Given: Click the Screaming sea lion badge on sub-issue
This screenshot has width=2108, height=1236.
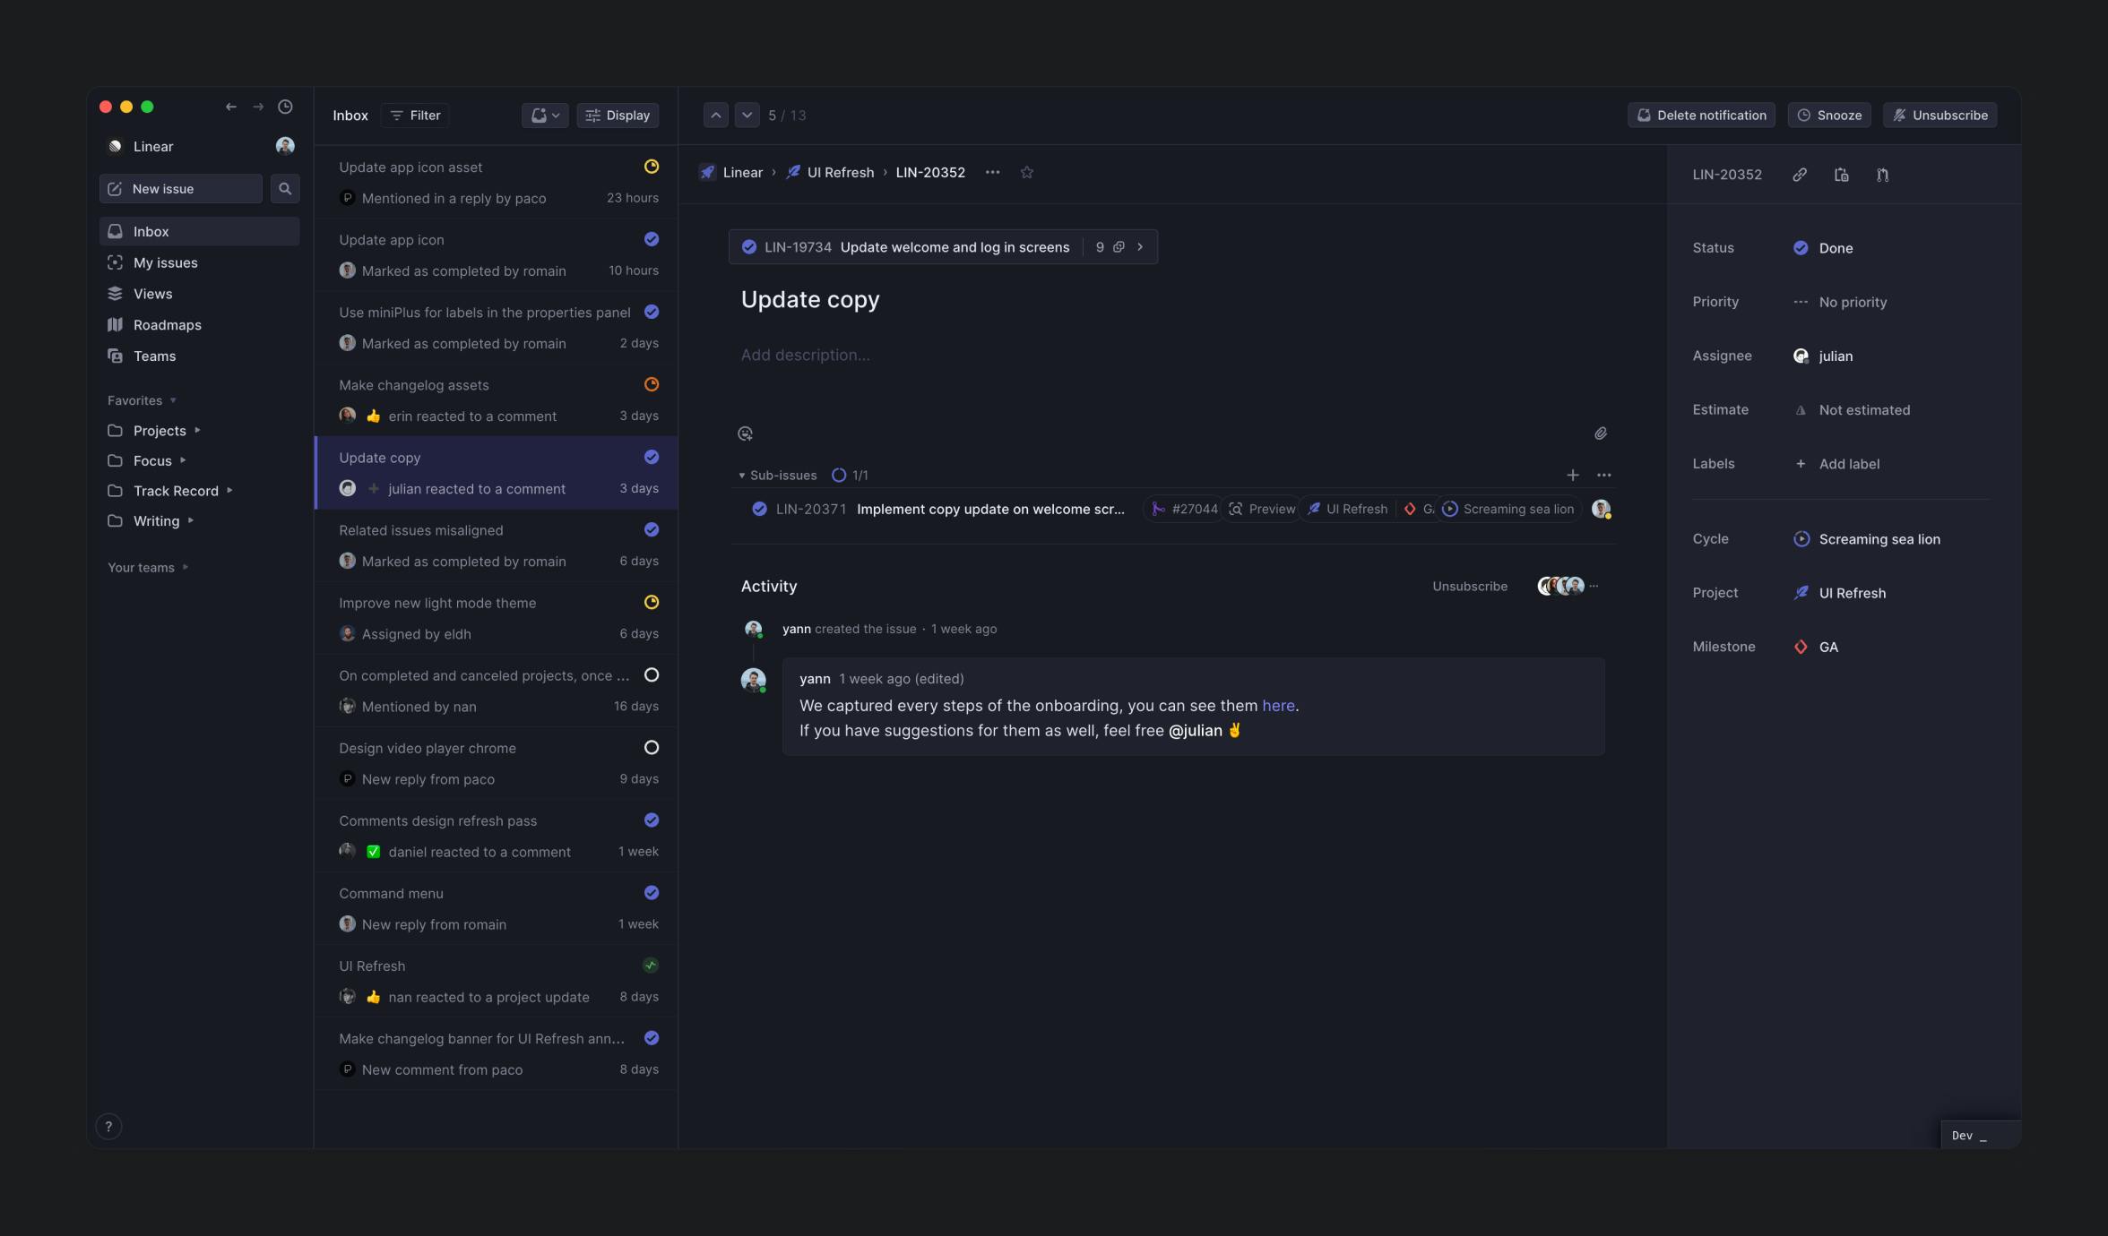Looking at the screenshot, I should pos(1508,509).
